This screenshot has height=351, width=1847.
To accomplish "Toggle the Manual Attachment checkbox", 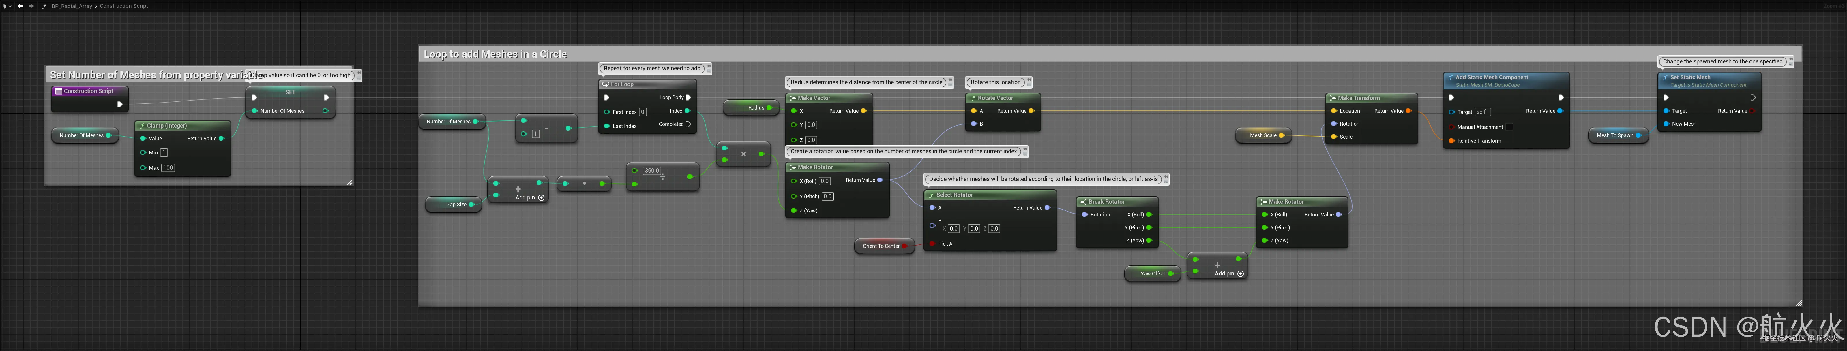I will (x=1509, y=127).
